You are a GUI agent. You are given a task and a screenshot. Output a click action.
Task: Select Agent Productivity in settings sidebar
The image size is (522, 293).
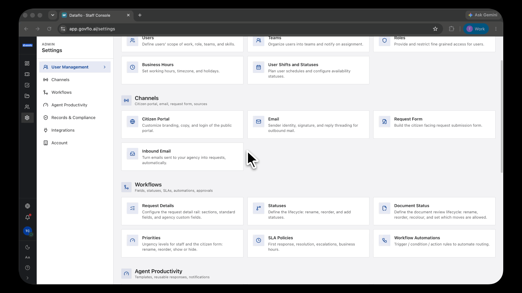click(75, 105)
